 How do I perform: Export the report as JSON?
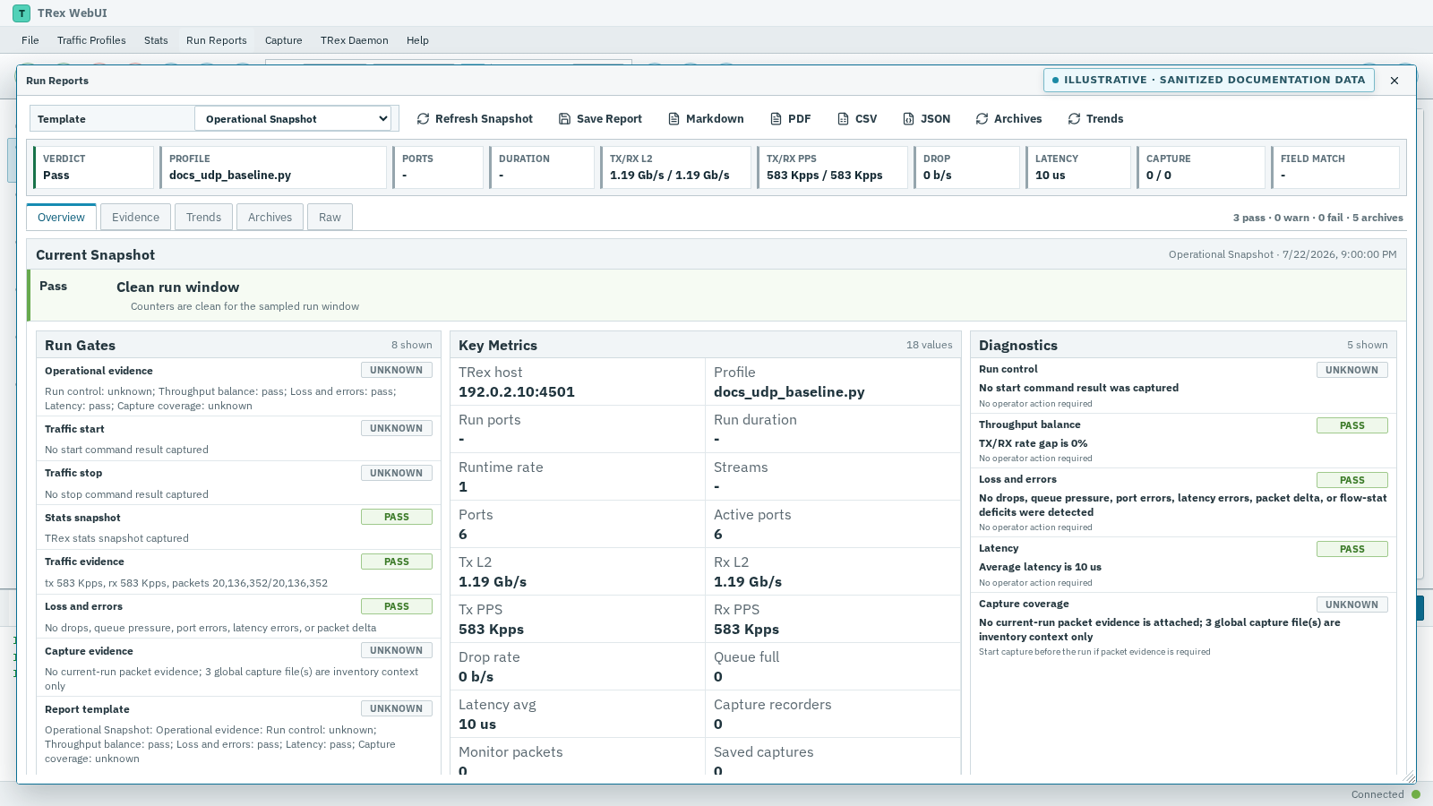(x=927, y=119)
